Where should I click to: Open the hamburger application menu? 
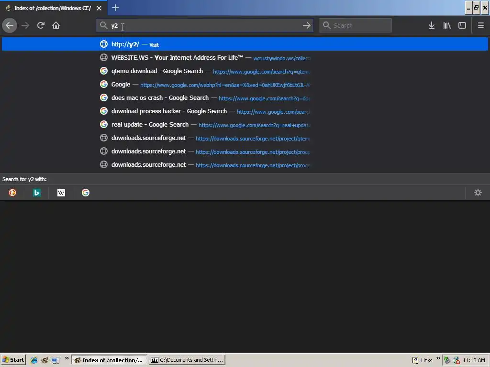point(481,25)
